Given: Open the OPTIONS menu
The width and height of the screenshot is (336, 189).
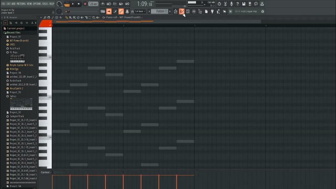Looking at the screenshot, I should click(37, 4).
